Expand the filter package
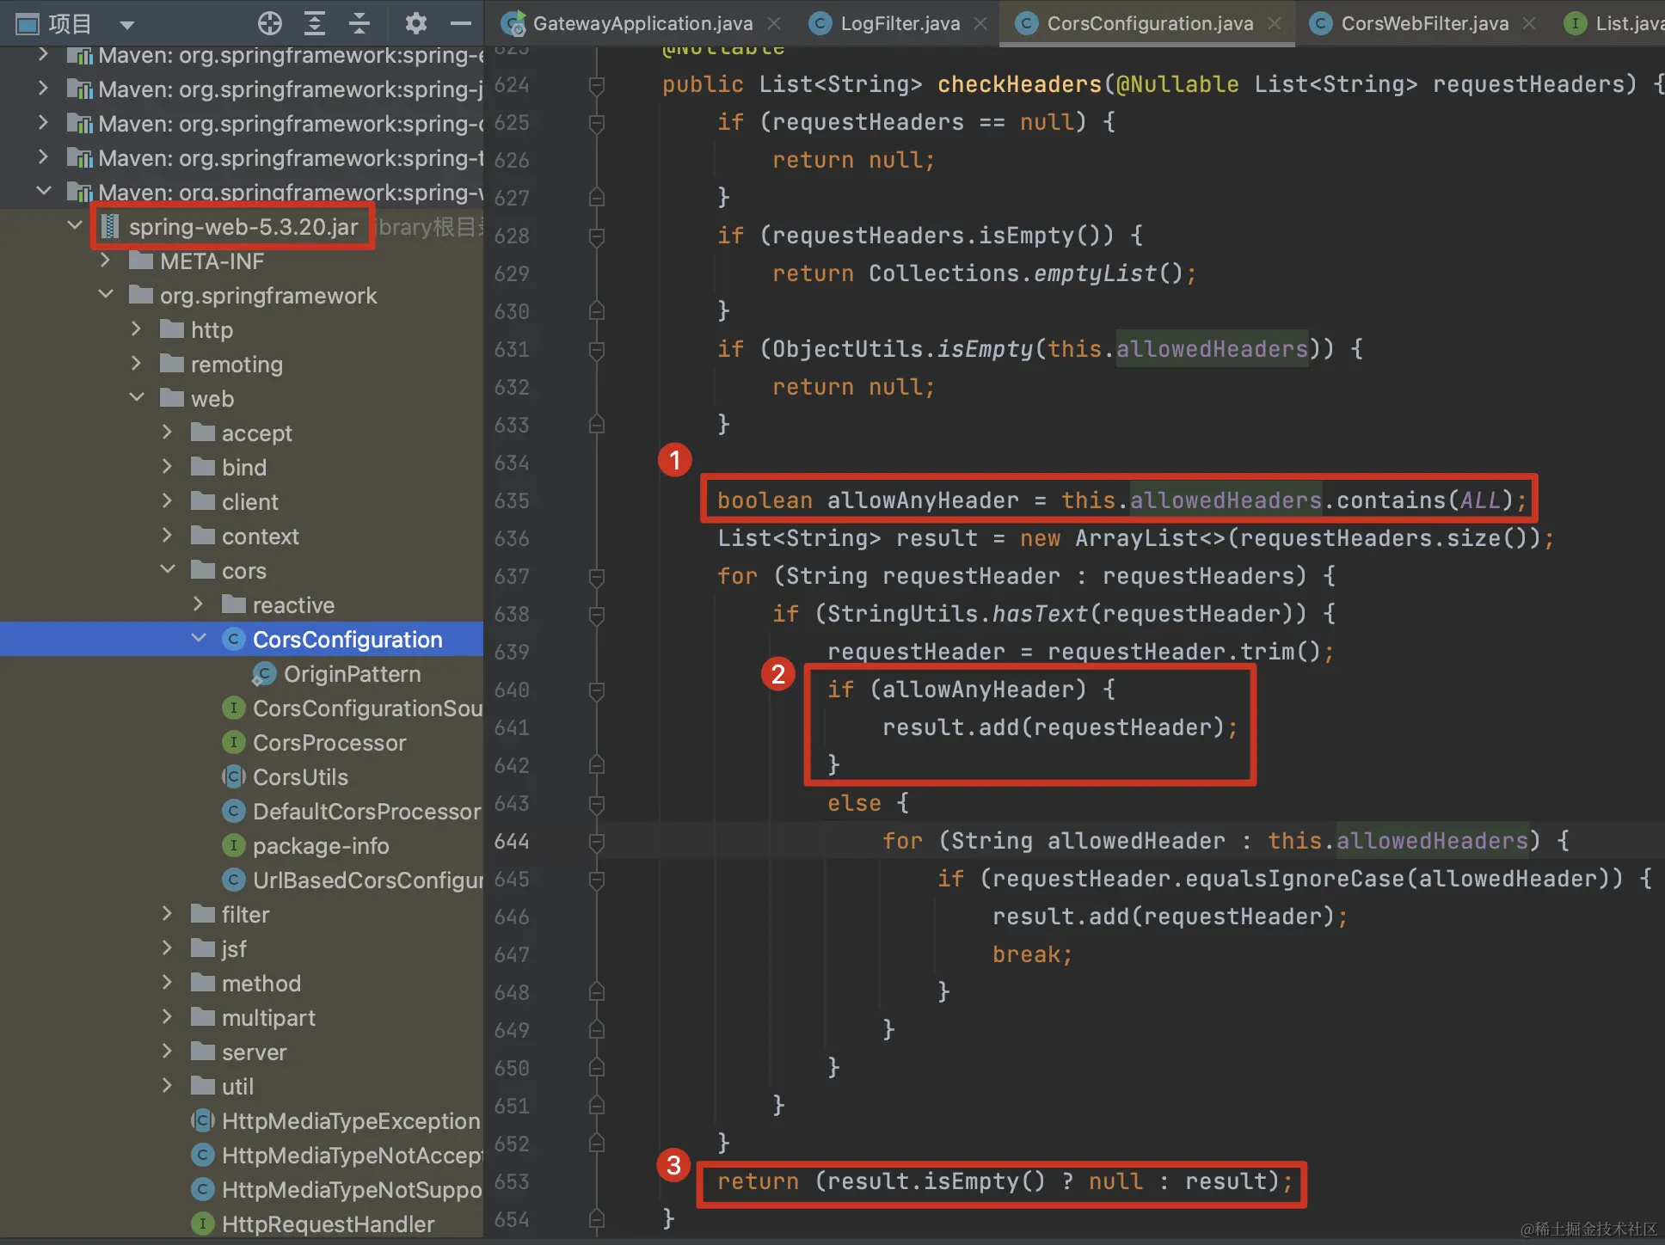 click(167, 913)
